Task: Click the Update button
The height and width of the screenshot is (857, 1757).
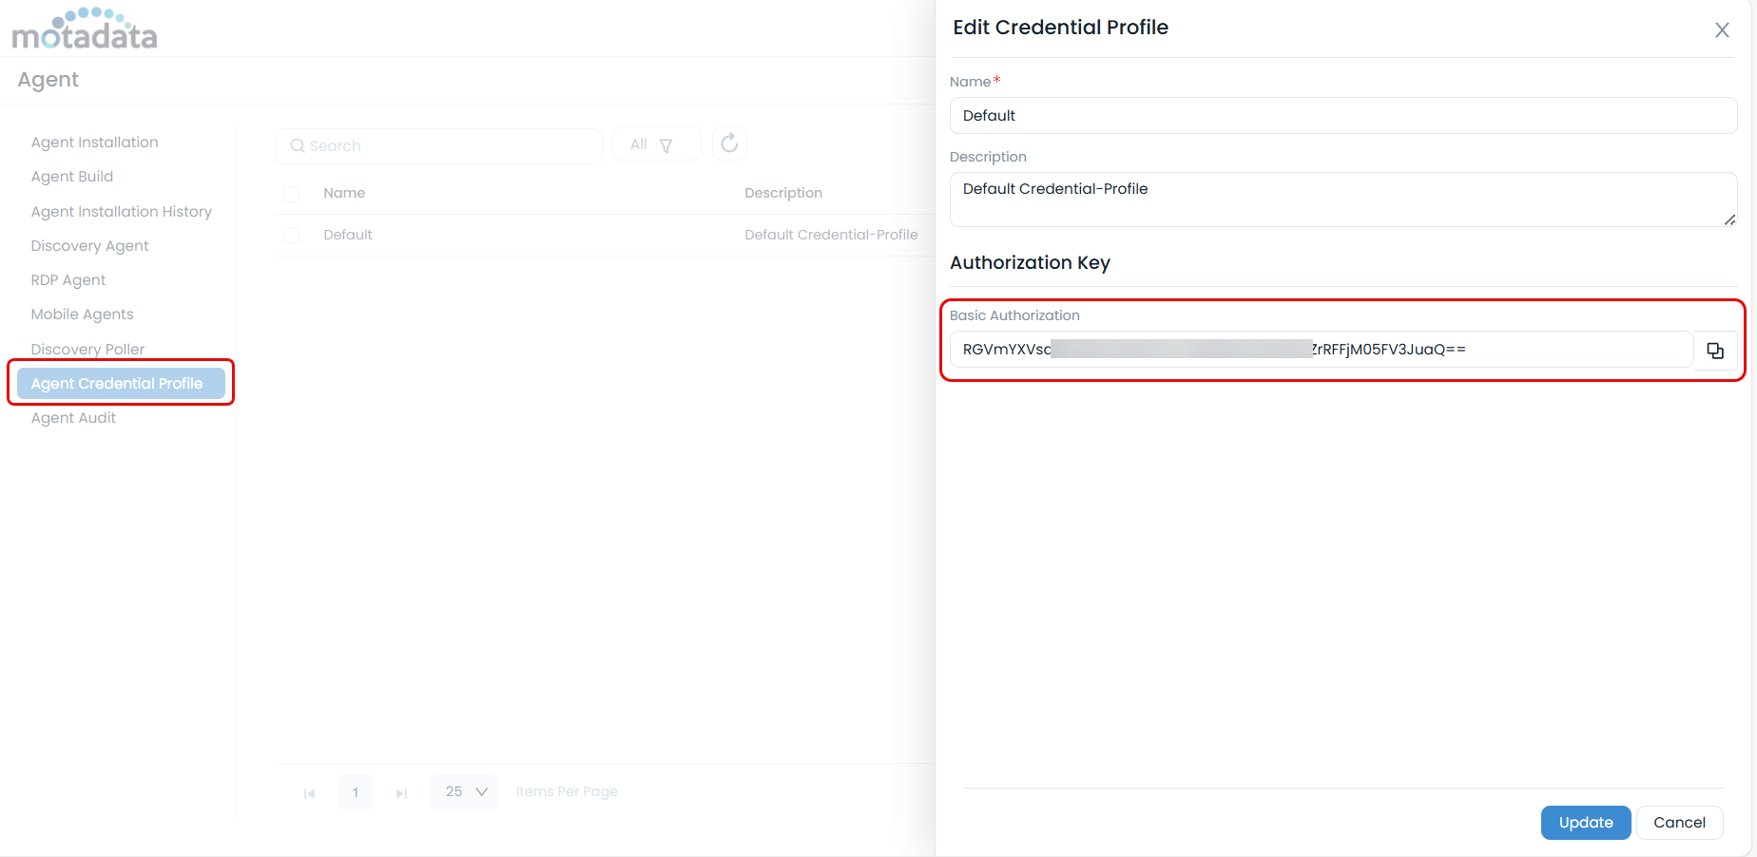Action: click(1585, 823)
